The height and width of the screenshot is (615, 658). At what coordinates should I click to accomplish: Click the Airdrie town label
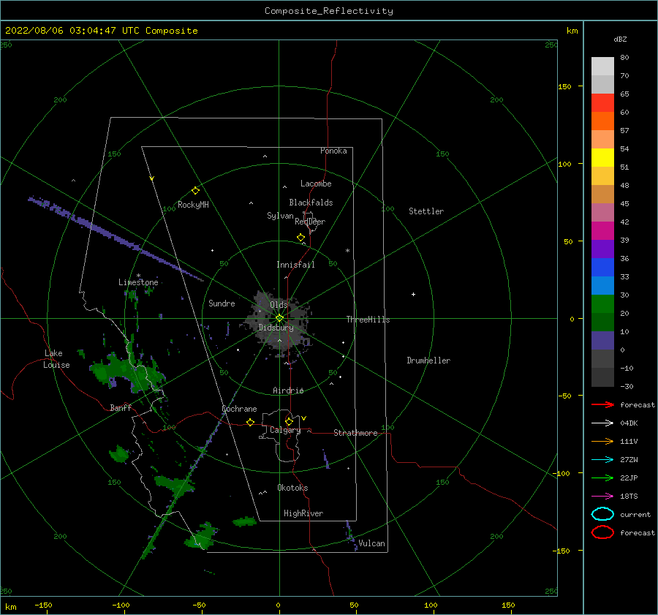click(x=288, y=390)
